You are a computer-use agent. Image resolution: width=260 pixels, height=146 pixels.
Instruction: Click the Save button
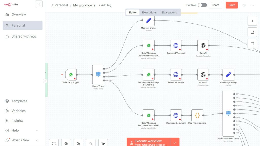tap(232, 5)
